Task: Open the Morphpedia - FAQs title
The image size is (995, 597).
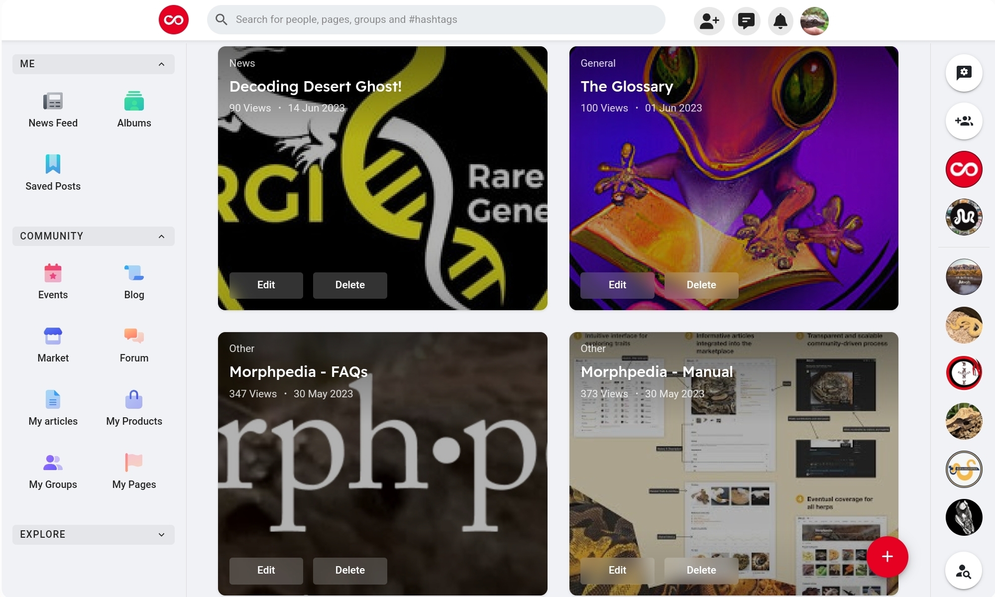Action: pos(299,372)
